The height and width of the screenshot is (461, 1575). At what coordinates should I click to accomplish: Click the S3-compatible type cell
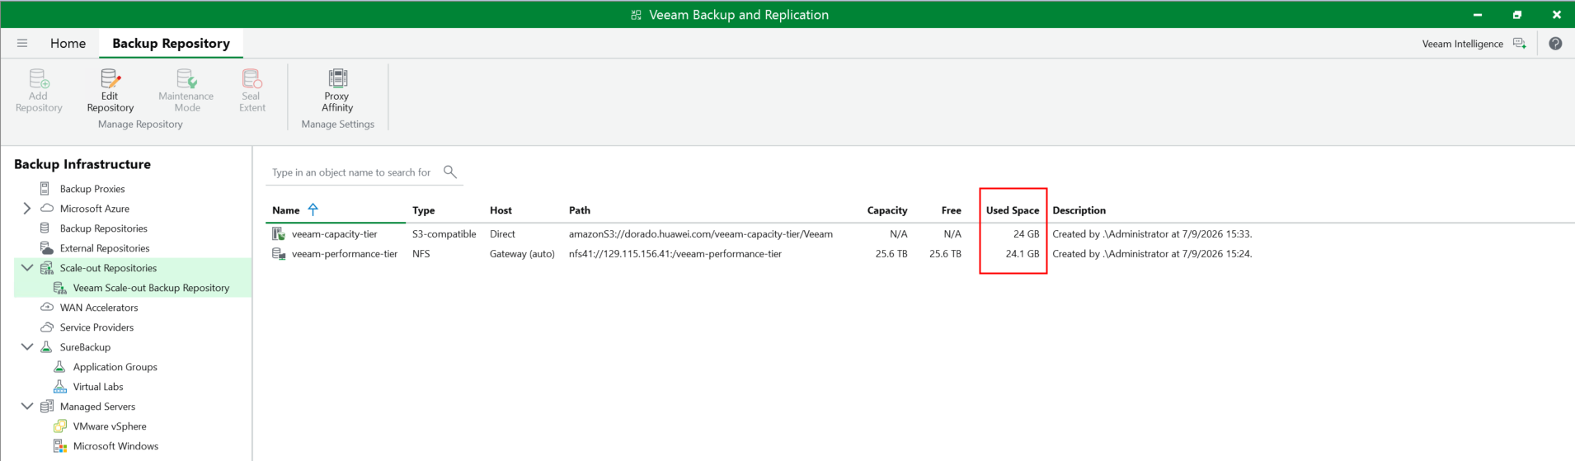coord(444,234)
